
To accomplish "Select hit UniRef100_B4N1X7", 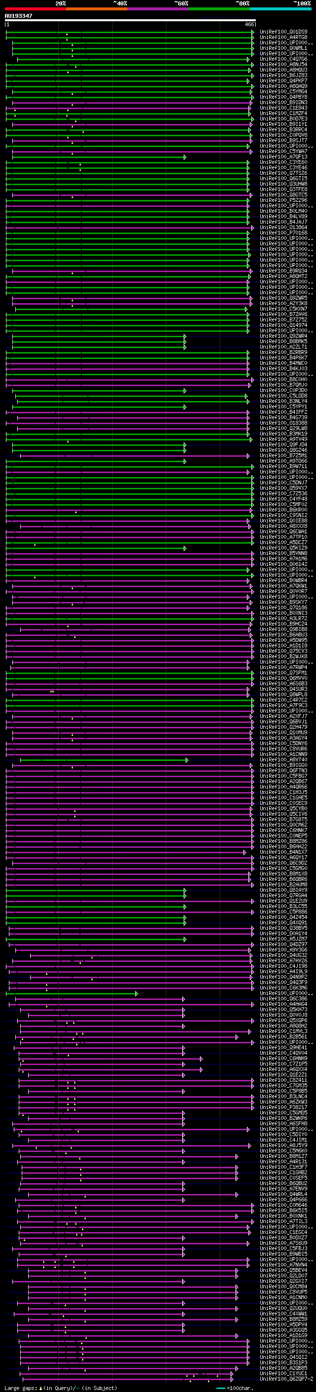I will tap(283, 852).
